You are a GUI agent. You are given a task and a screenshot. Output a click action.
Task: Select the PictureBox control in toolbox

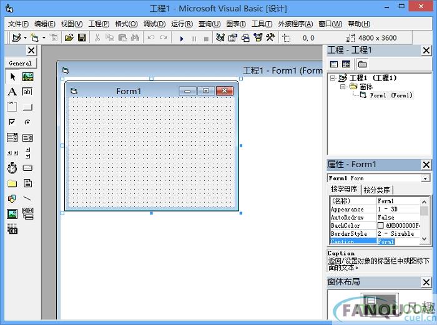(x=27, y=77)
